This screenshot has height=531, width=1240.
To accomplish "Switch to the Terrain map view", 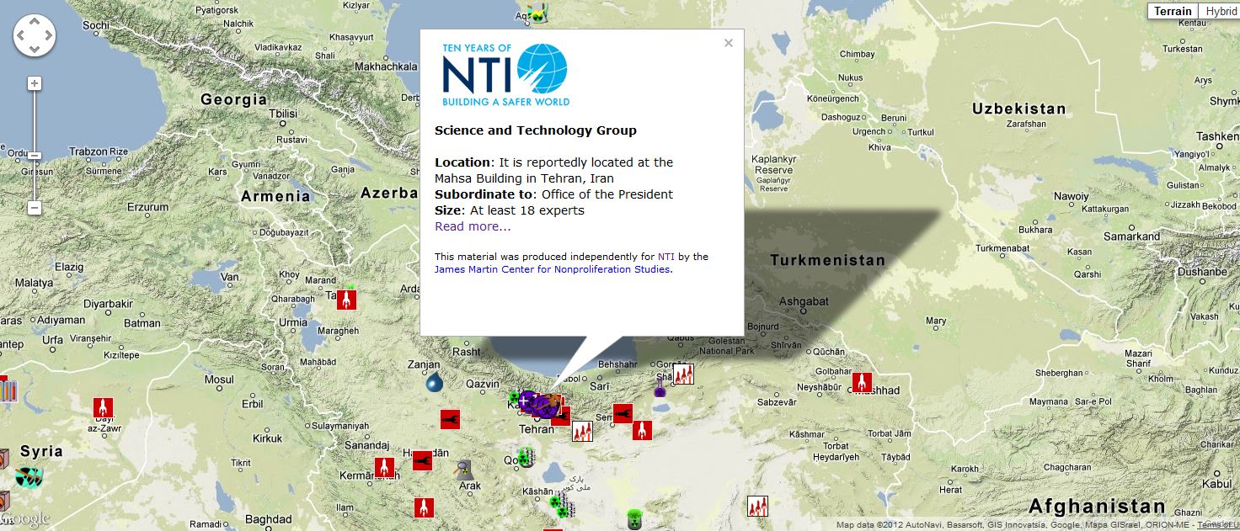I will click(1173, 11).
